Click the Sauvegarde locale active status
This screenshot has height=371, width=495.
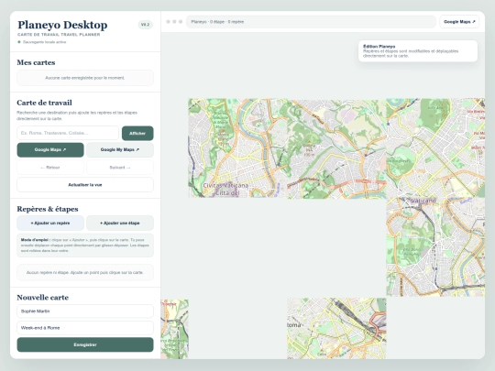coord(42,42)
